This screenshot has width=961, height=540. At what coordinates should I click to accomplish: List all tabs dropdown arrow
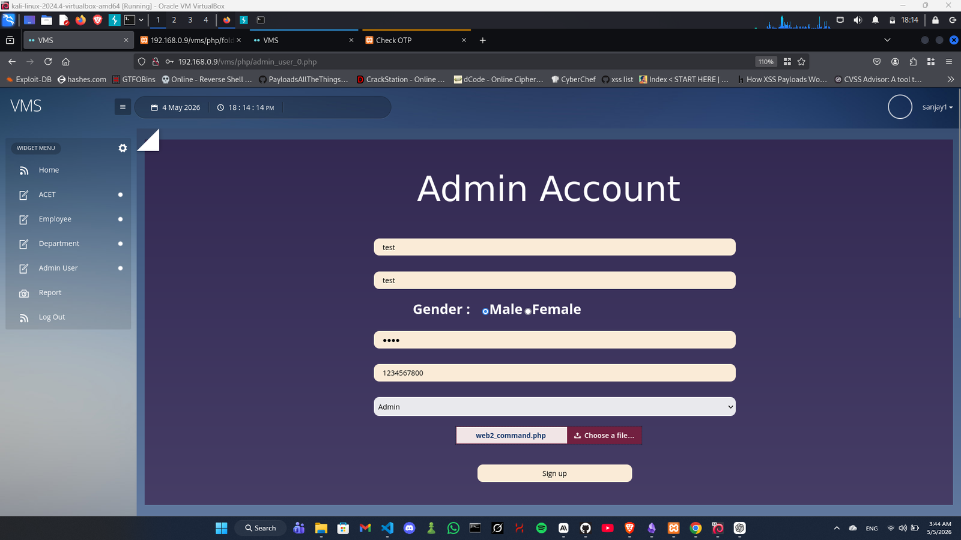click(887, 40)
